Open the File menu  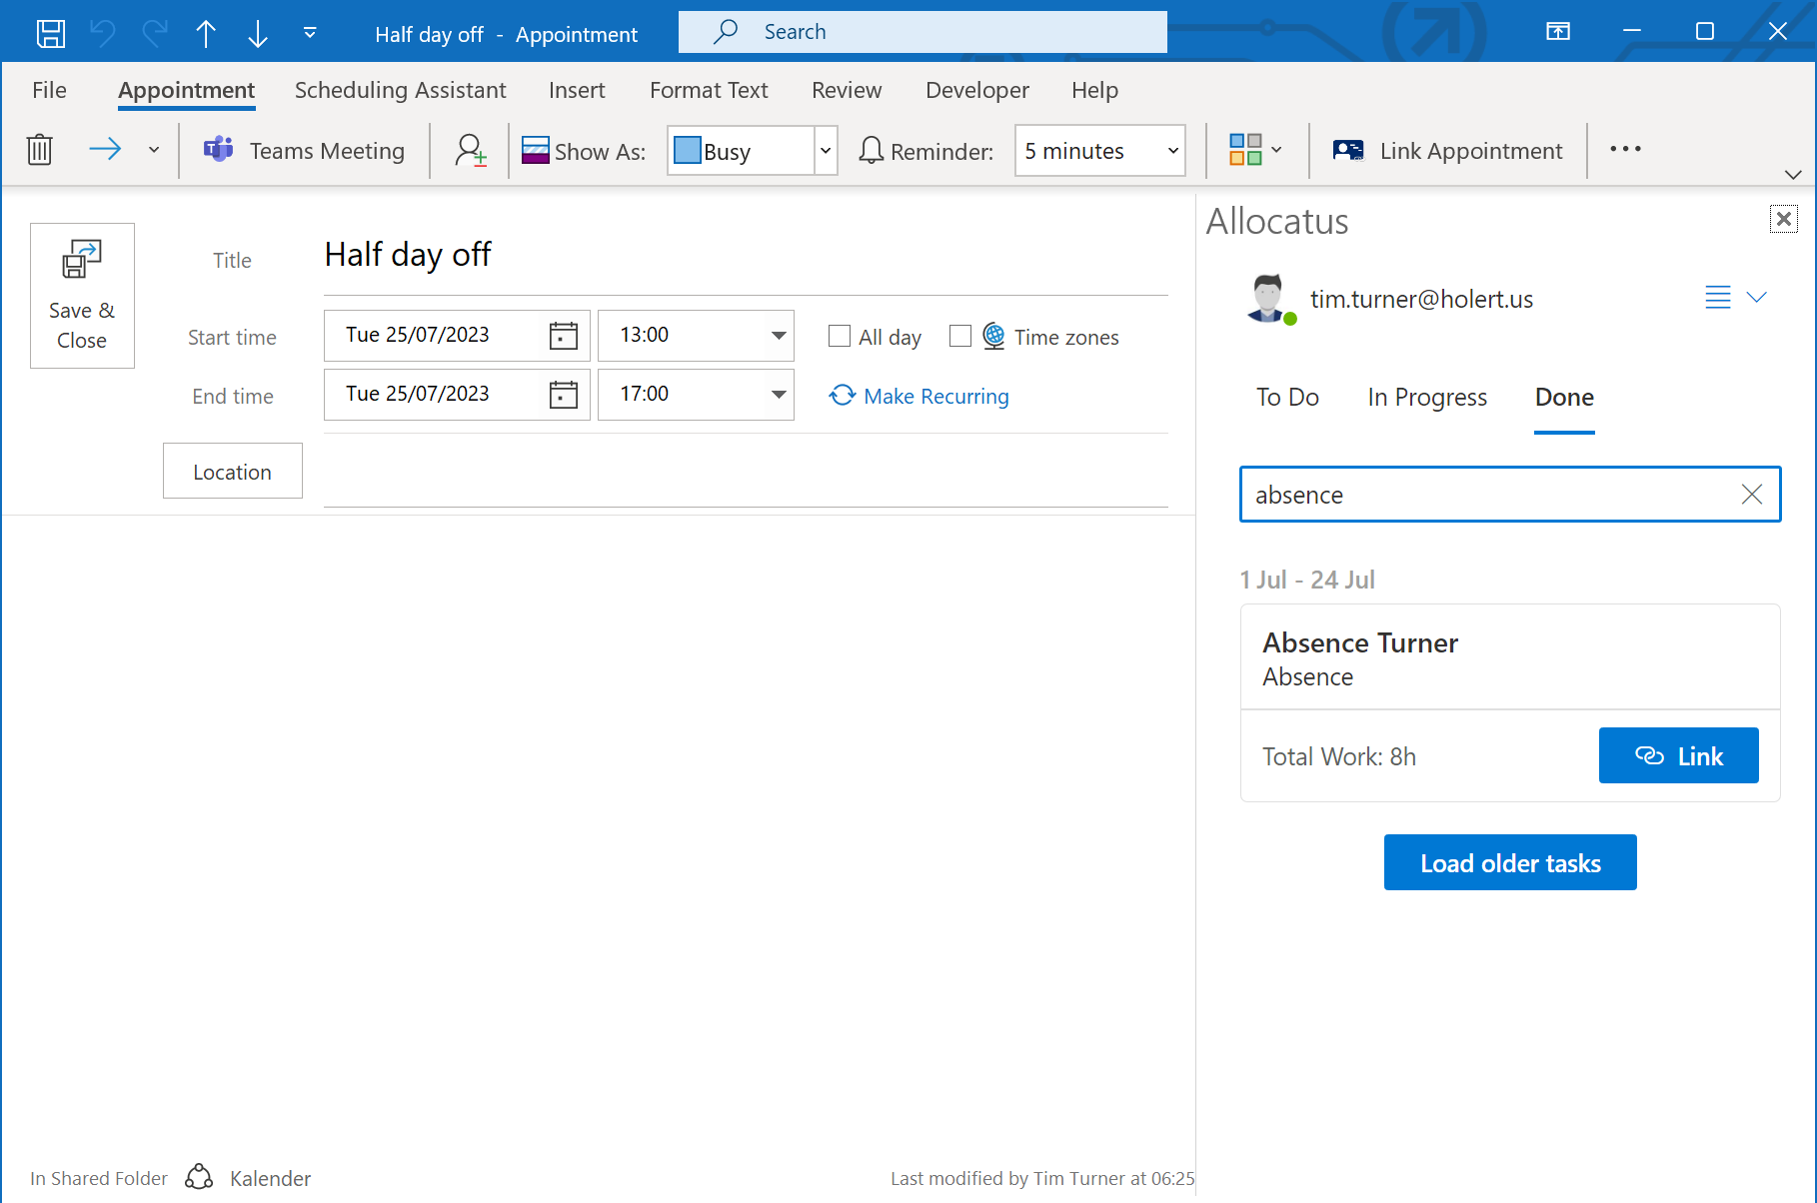tap(49, 90)
